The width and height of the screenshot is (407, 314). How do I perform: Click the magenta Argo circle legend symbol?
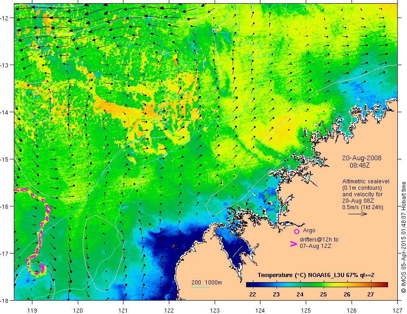[x=296, y=231]
